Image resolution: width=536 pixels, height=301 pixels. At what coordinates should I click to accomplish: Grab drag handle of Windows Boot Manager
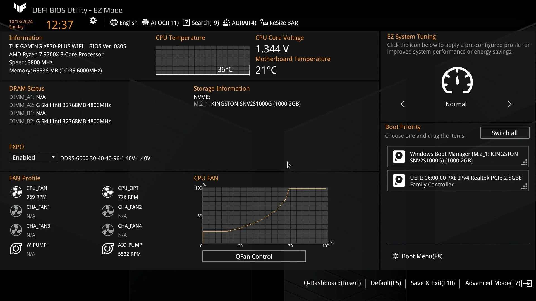click(x=524, y=162)
